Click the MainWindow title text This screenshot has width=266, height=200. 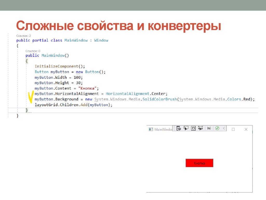point(163,129)
